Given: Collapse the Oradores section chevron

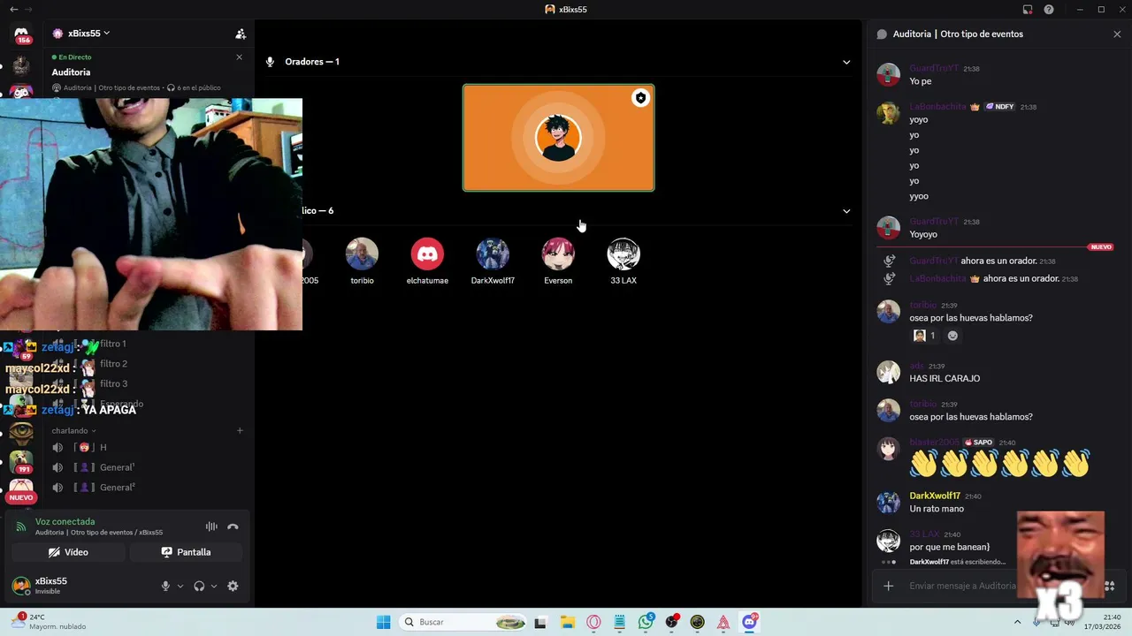Looking at the screenshot, I should 846,62.
